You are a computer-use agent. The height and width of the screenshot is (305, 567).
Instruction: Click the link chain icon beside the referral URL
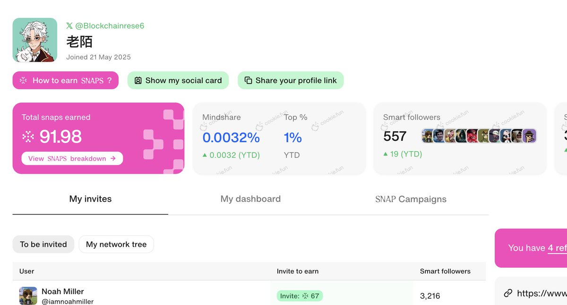click(508, 293)
